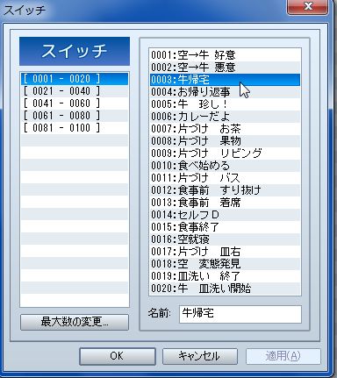Select range [ 0081 - 0100 ]
The image size is (337, 378).
click(x=75, y=128)
